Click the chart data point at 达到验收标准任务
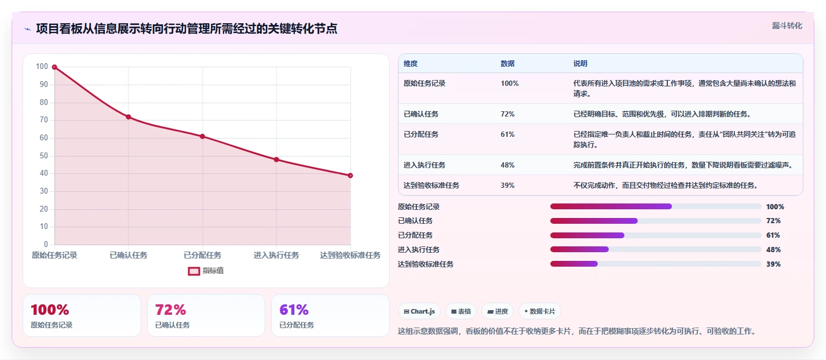The height and width of the screenshot is (360, 826). tap(350, 176)
